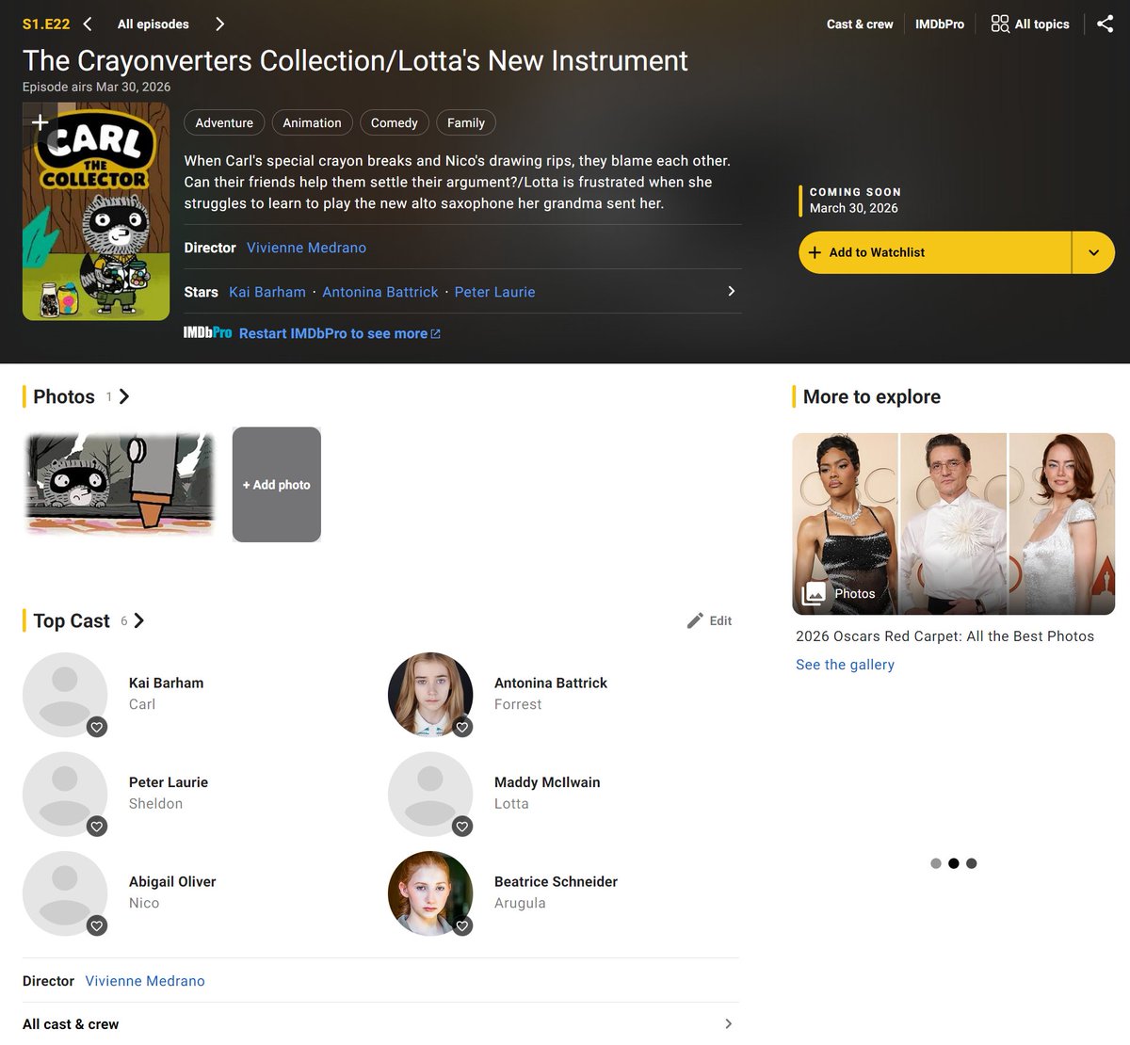This screenshot has height=1045, width=1130.
Task: Open Kai Barham link in Stars row
Action: pyautogui.click(x=267, y=292)
